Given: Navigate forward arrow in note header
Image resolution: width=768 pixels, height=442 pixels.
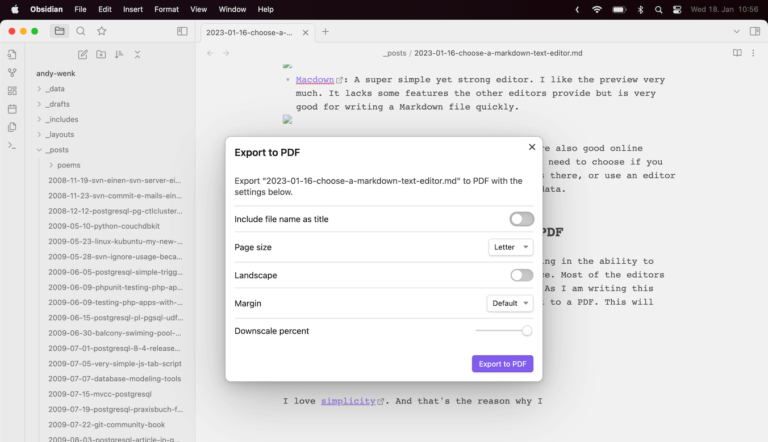Looking at the screenshot, I should [226, 53].
